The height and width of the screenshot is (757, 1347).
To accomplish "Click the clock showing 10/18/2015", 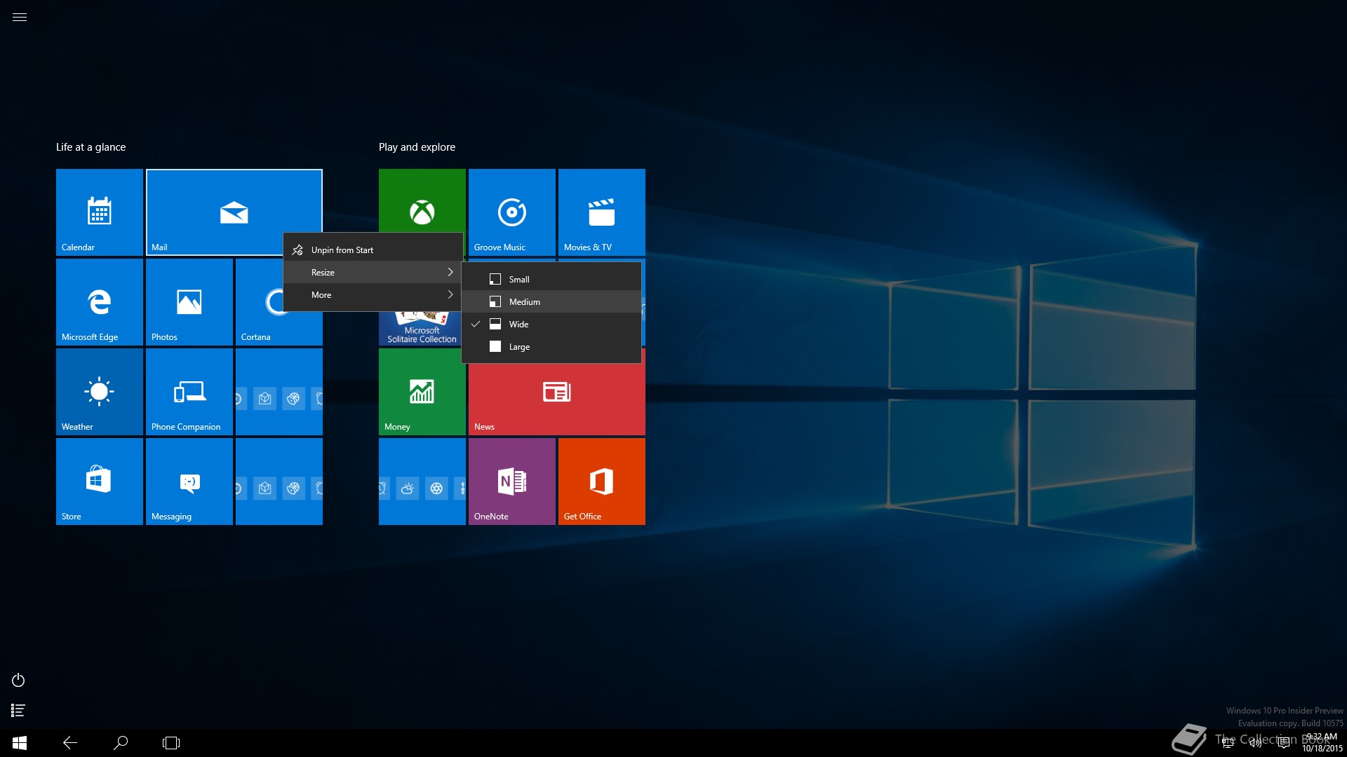I will click(1322, 743).
